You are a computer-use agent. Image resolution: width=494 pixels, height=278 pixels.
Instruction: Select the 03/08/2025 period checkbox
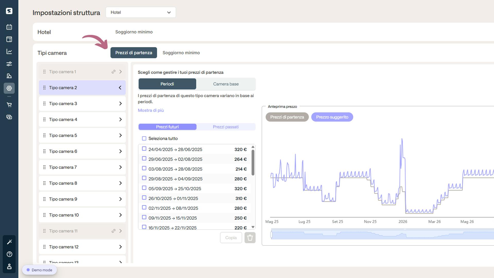tap(144, 168)
